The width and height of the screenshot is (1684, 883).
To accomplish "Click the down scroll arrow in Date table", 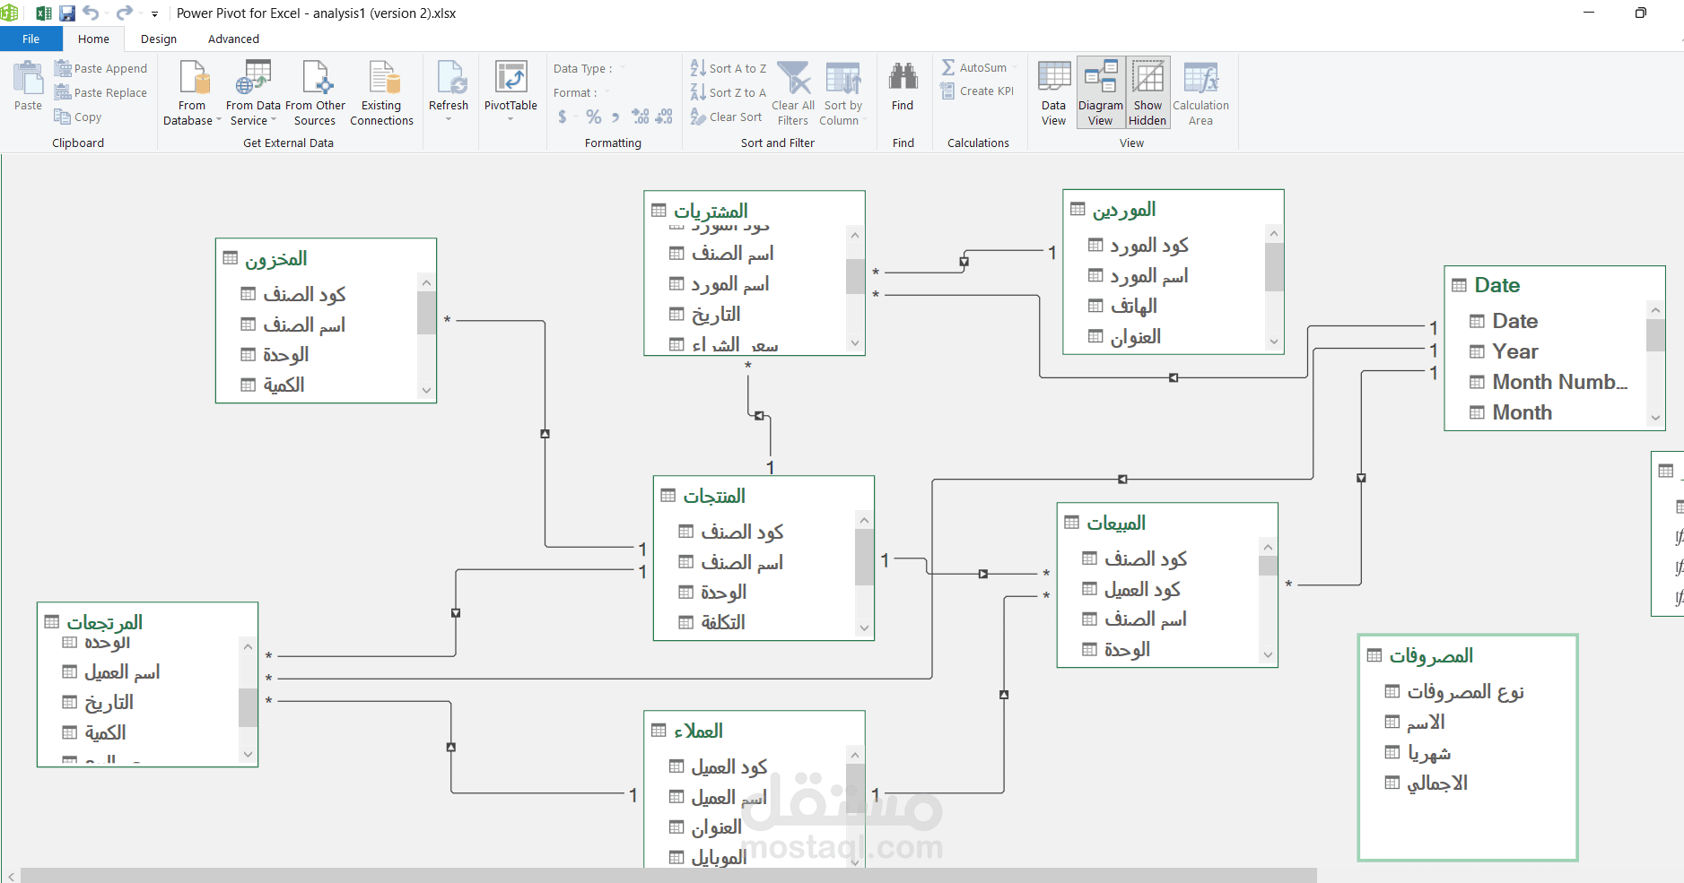I will (x=1655, y=418).
